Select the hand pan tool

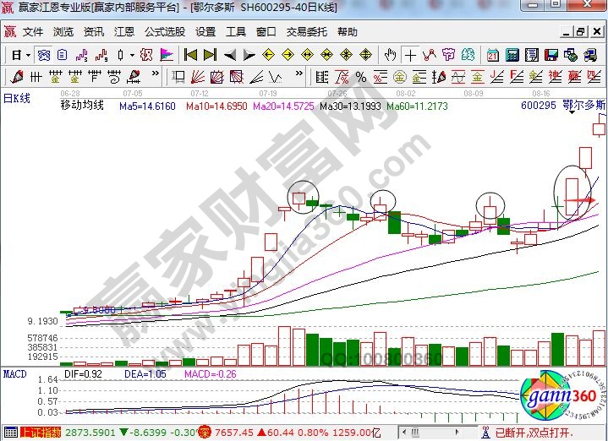pyautogui.click(x=390, y=55)
